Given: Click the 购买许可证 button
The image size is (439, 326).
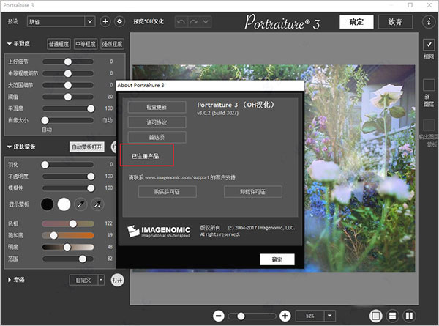Looking at the screenshot, I should pyautogui.click(x=167, y=191).
